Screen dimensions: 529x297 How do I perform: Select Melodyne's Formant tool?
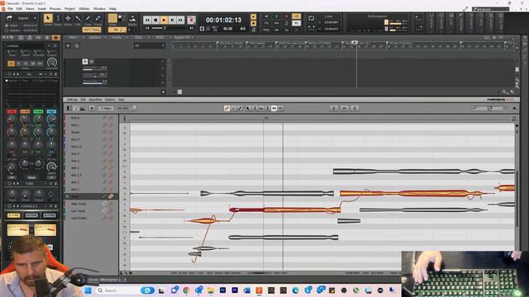point(261,108)
